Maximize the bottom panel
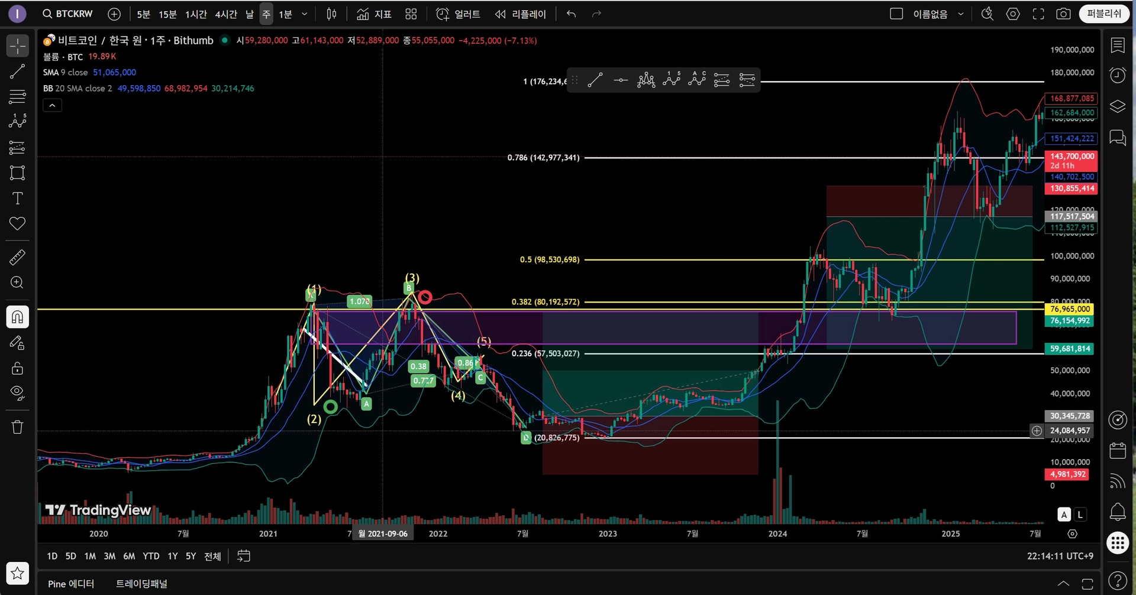This screenshot has width=1136, height=595. coord(1087,584)
